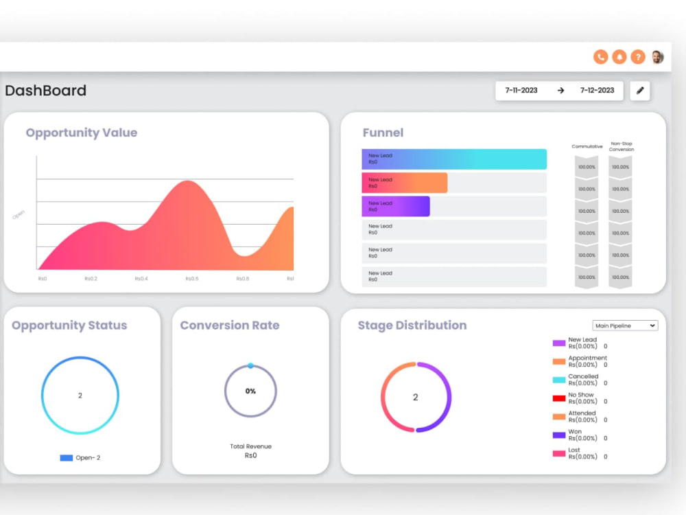
Task: Select the end date 7-12-2023
Action: coord(598,91)
